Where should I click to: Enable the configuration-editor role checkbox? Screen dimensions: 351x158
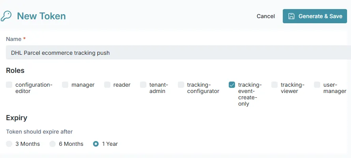tap(9, 85)
